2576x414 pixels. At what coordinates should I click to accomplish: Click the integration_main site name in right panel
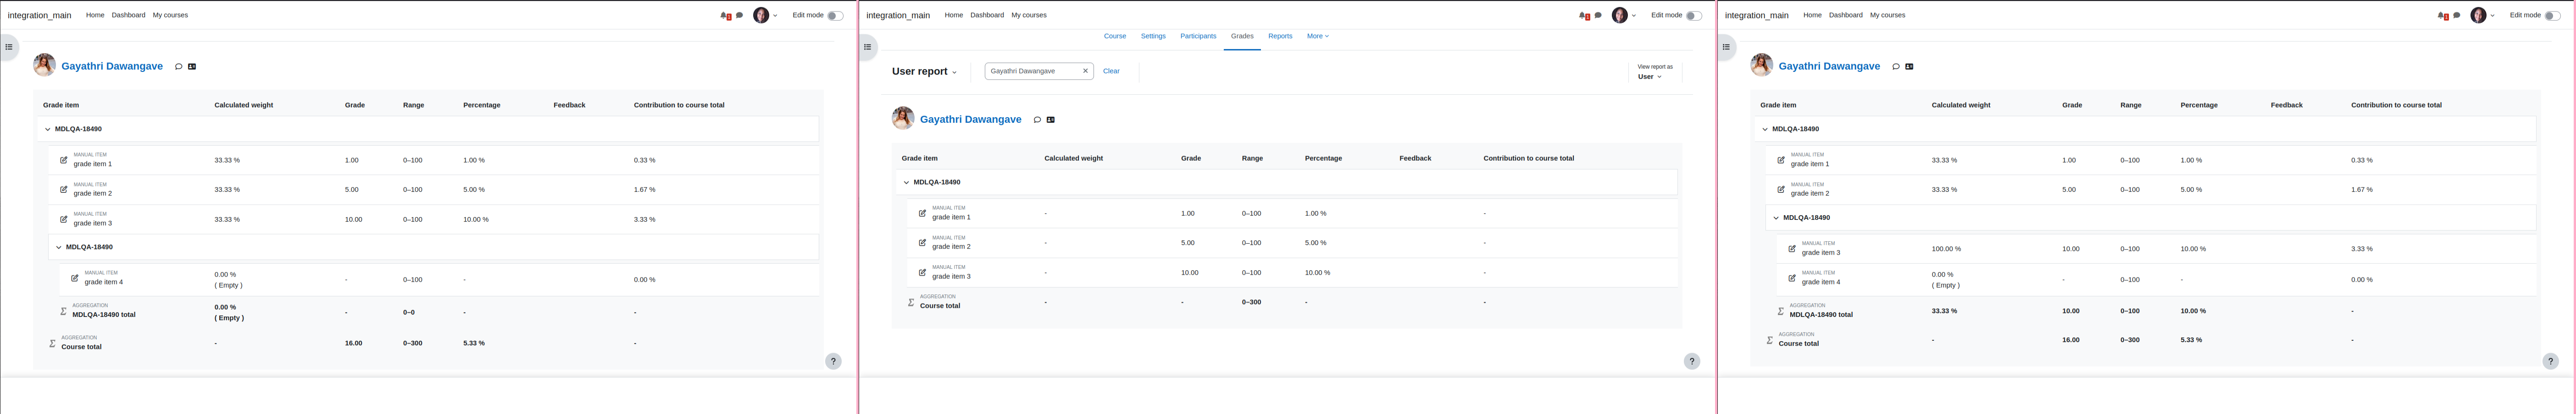pyautogui.click(x=1757, y=15)
